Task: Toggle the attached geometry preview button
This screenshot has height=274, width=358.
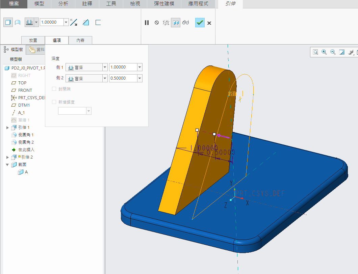Action: (x=175, y=23)
